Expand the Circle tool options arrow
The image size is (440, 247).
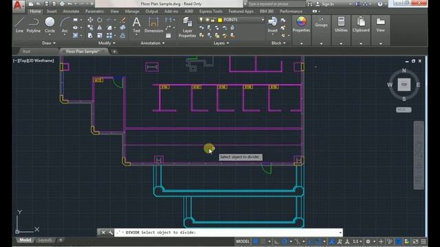[x=49, y=35]
